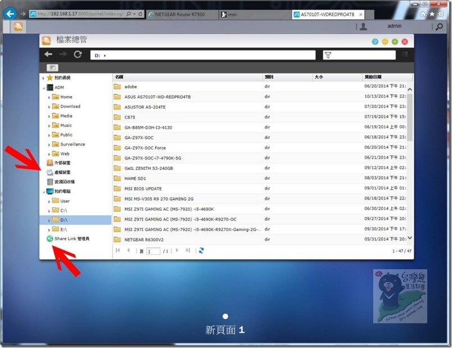This screenshot has width=452, height=348.
Task: Collapse the ADM tree node
Action: tap(43, 88)
